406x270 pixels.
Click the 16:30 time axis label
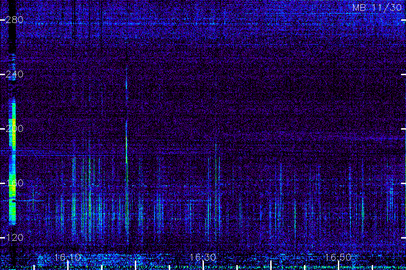coord(203,257)
